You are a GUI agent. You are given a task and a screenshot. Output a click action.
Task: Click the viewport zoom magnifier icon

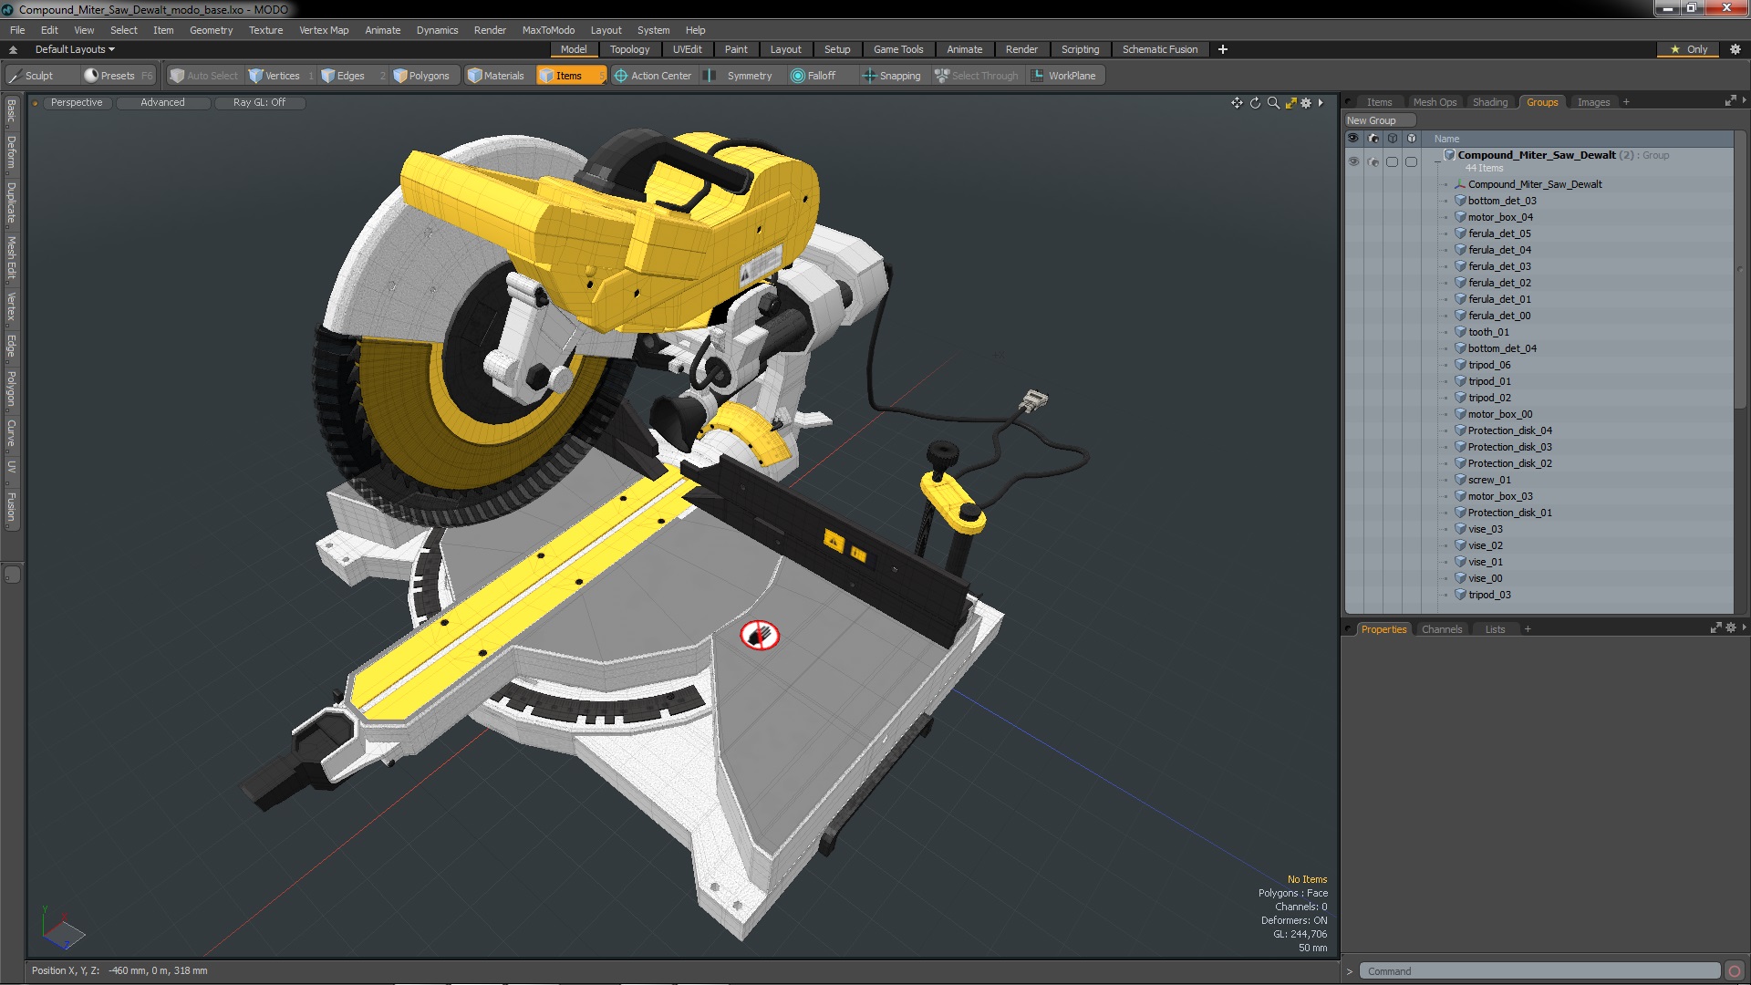point(1273,103)
